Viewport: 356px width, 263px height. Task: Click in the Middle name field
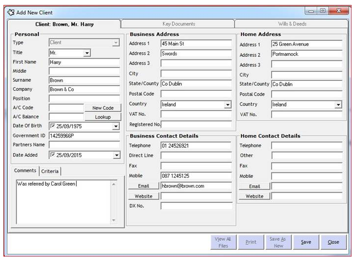(84, 71)
